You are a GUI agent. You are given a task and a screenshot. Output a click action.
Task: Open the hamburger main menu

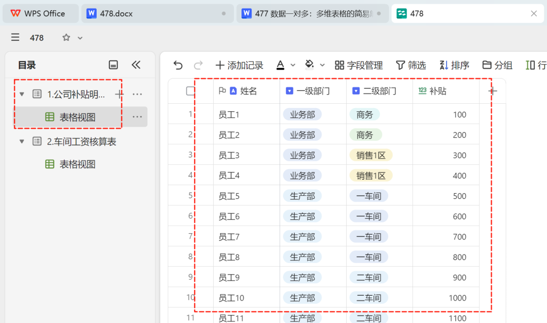pyautogui.click(x=15, y=37)
